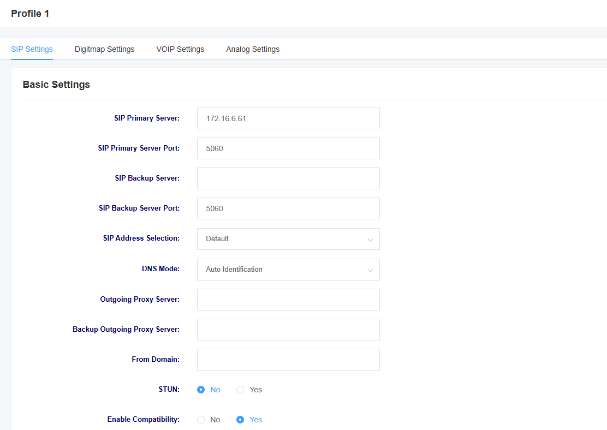Click the Outgoing Proxy Server label
Screen dimensions: 607x430
[x=140, y=299]
